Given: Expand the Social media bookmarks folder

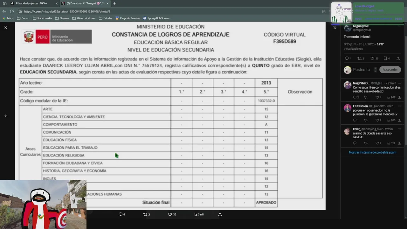Looking at the screenshot, I should (x=42, y=18).
